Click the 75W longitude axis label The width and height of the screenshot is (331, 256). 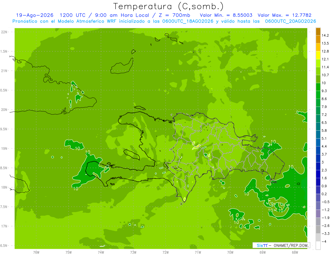(69, 252)
